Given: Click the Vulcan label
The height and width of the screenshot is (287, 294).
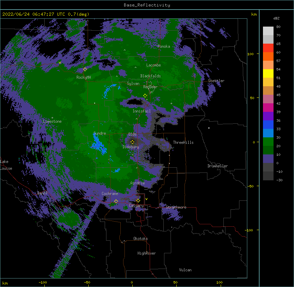Looking at the screenshot, I should [185, 270].
